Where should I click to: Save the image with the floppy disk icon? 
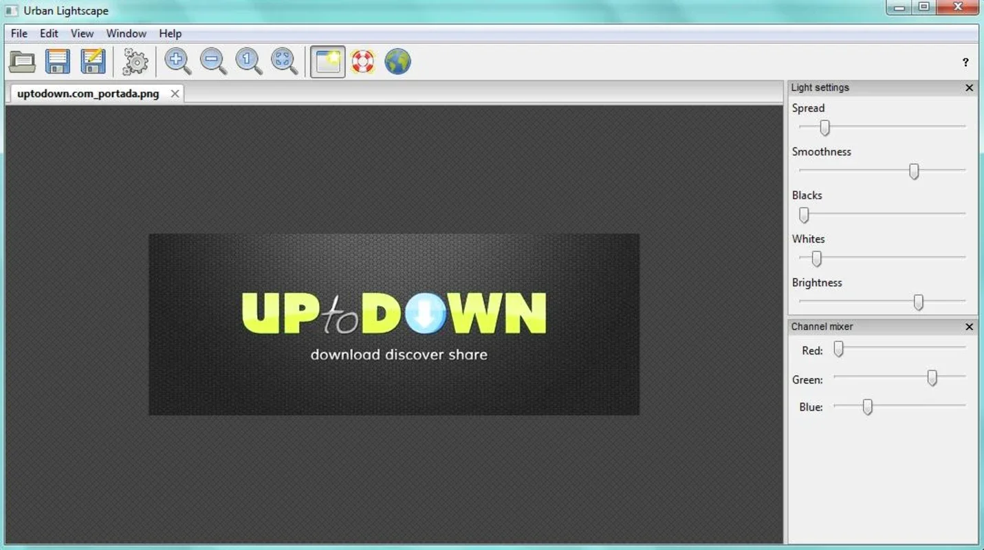58,62
